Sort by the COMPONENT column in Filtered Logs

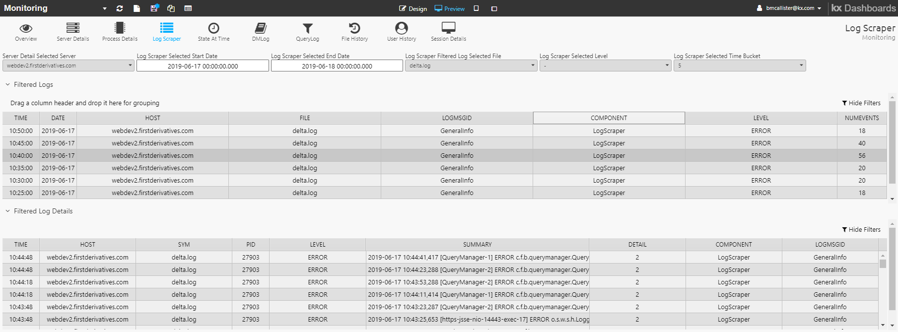(609, 118)
